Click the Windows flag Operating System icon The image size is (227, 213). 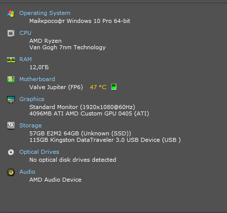click(x=11, y=13)
